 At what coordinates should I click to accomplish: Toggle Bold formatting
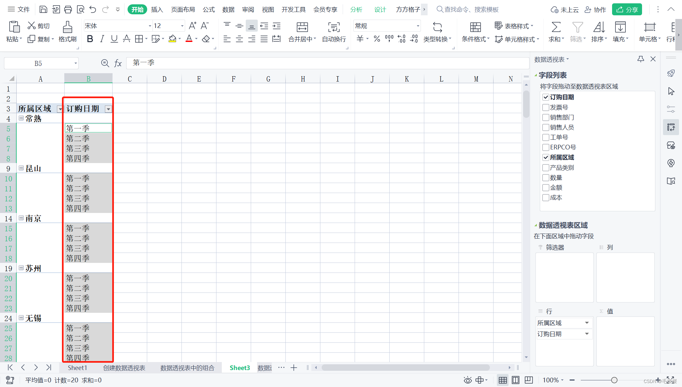pyautogui.click(x=90, y=39)
